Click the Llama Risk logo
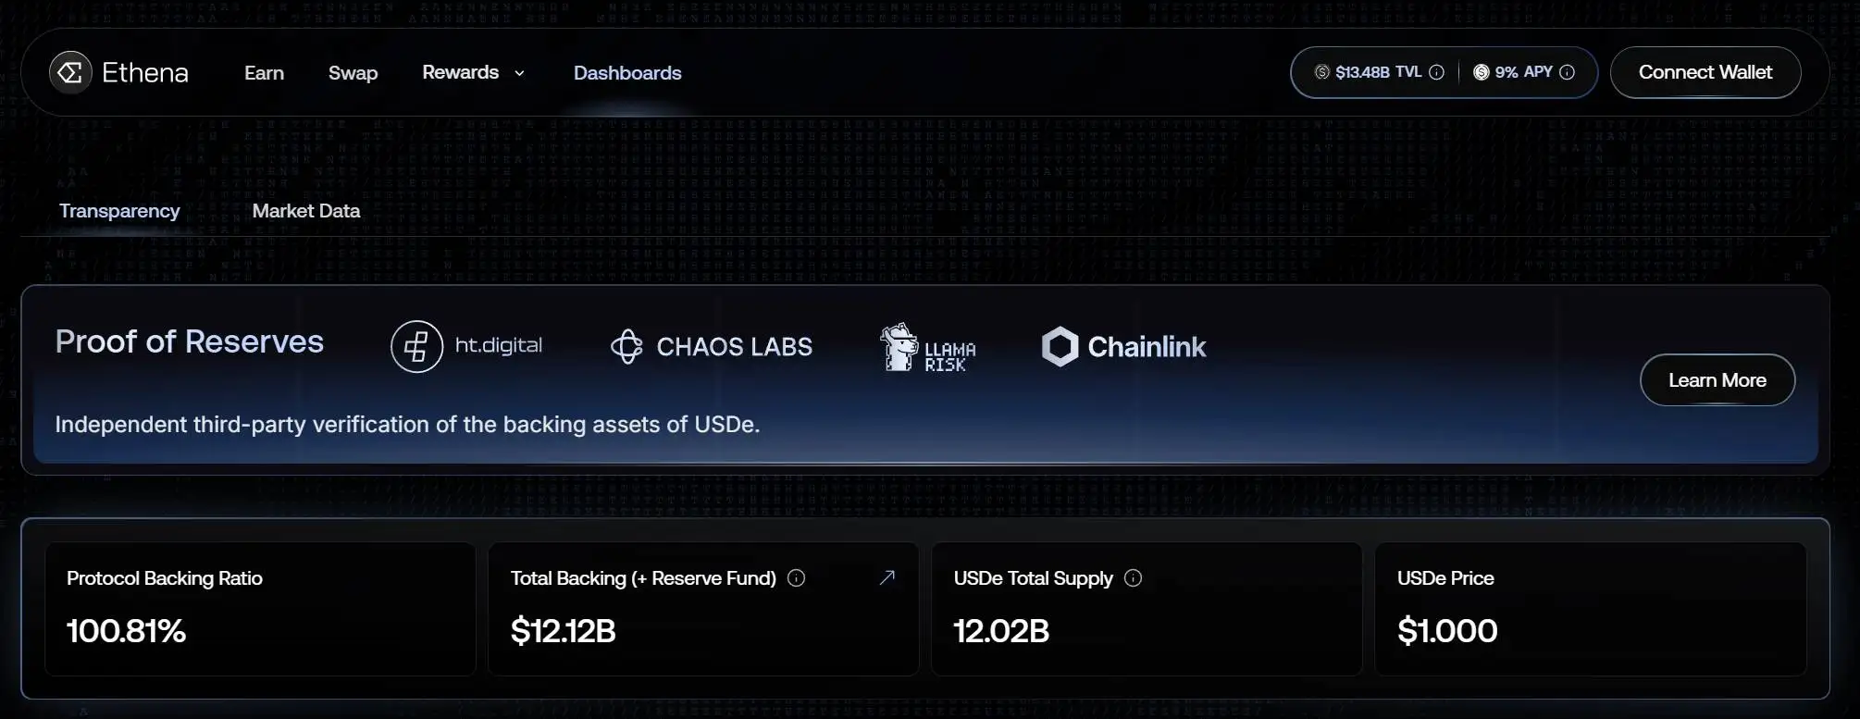 (927, 348)
